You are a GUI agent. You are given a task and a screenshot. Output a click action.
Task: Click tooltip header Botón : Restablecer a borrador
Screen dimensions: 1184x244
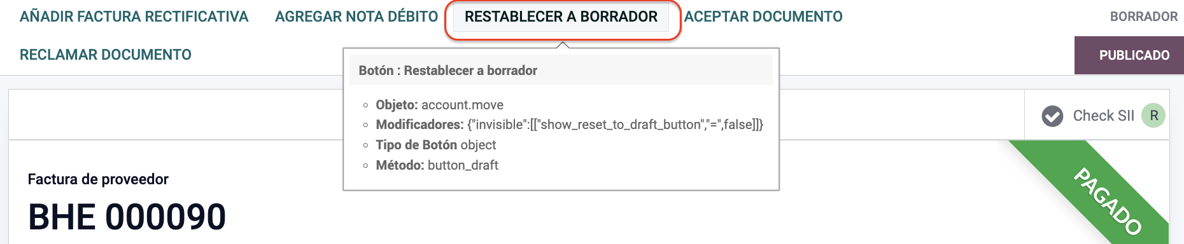448,71
